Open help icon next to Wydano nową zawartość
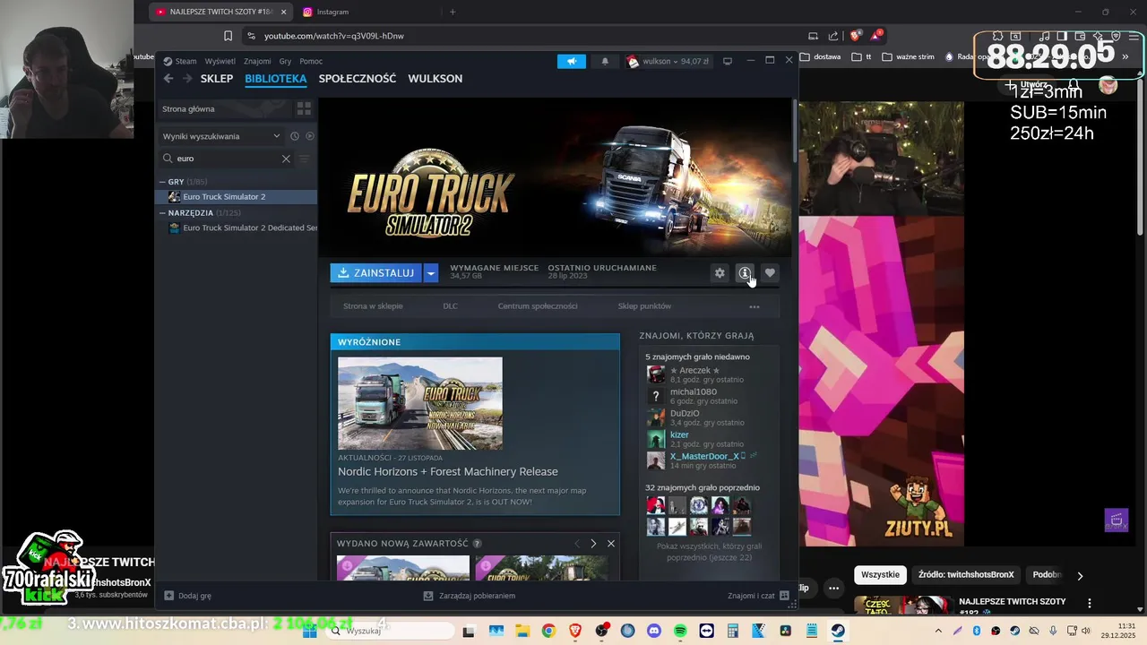Viewport: 1147px width, 645px height. 478,544
